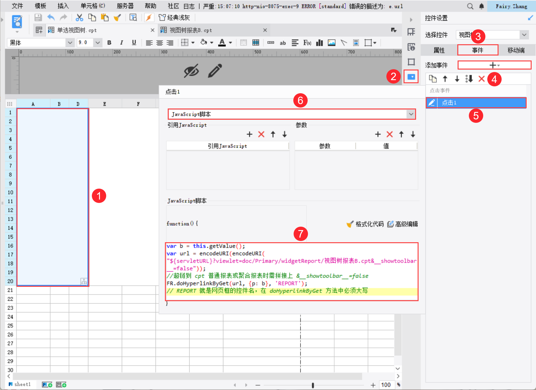Open the JavaScript脚本 event type dropdown
Screen dimensions: 536x390
[x=411, y=114]
